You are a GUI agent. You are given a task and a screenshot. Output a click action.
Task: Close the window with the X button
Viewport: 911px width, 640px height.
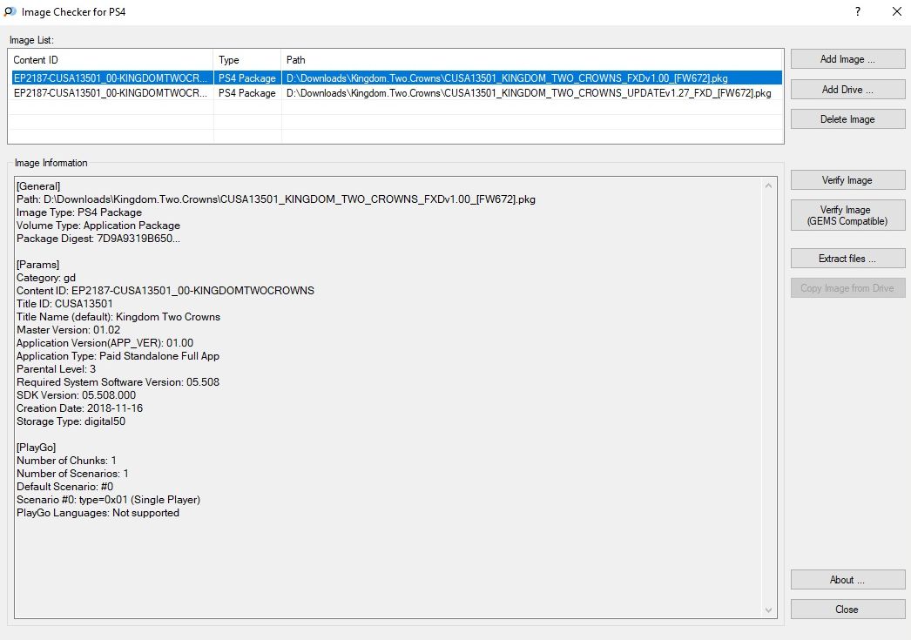896,11
